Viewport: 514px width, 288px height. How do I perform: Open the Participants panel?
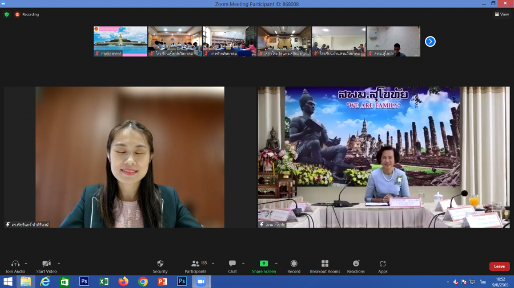point(195,264)
